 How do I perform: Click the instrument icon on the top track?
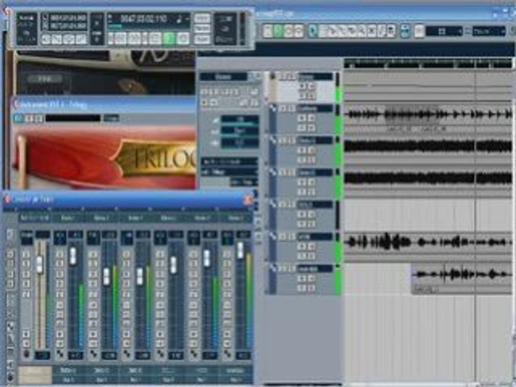[x=273, y=76]
